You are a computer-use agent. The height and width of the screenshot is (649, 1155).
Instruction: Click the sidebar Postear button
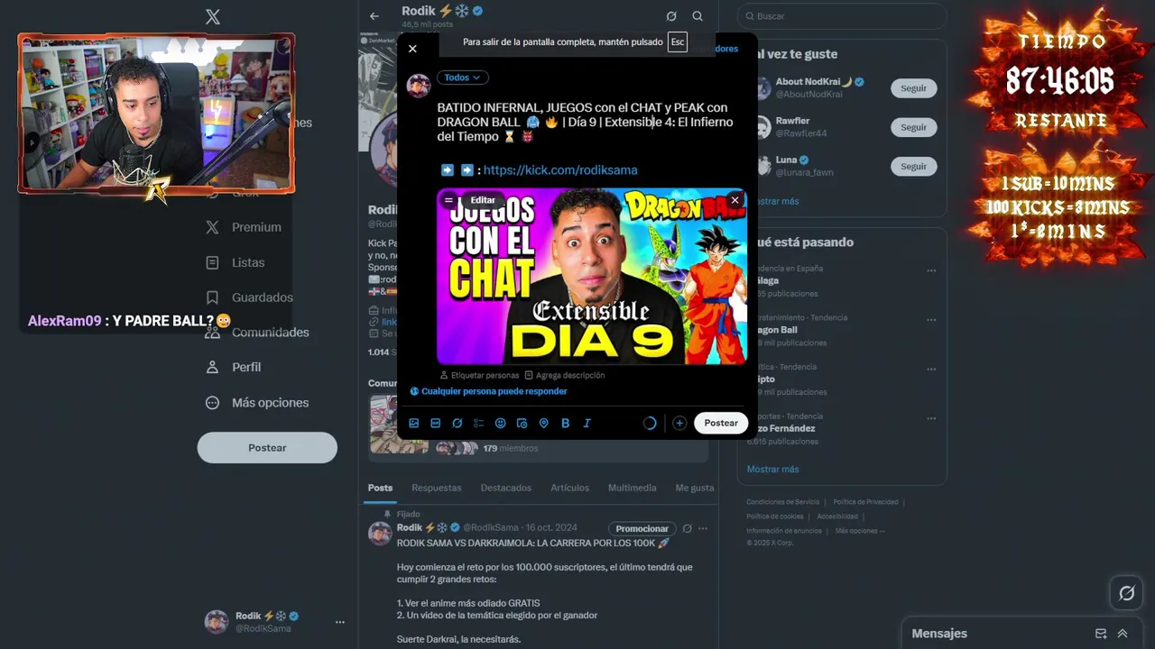click(267, 447)
